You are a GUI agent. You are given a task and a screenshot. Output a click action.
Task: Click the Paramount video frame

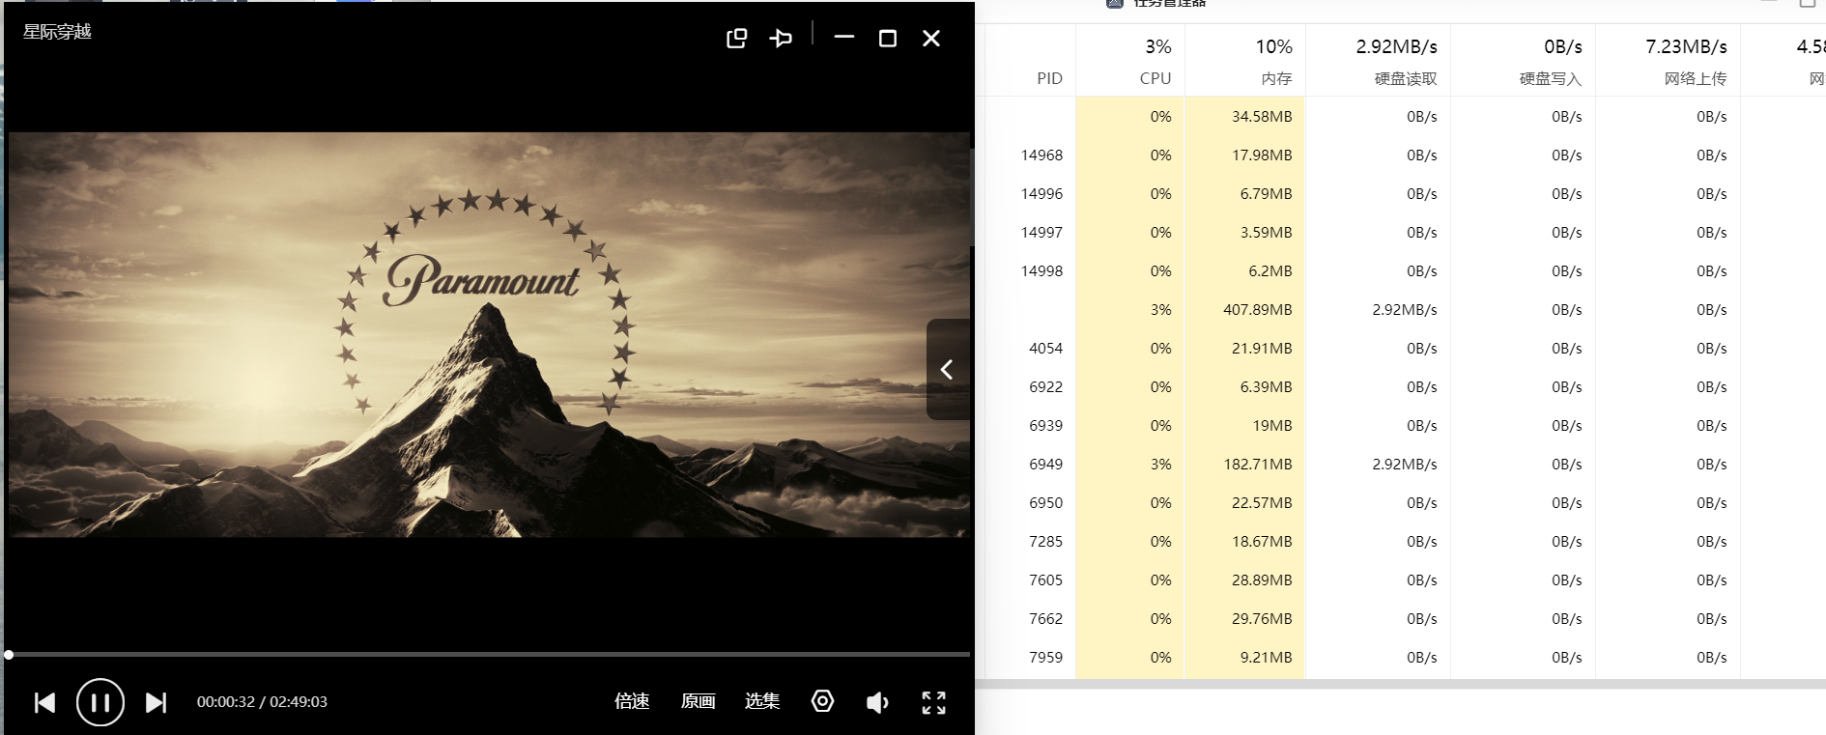[x=488, y=334]
